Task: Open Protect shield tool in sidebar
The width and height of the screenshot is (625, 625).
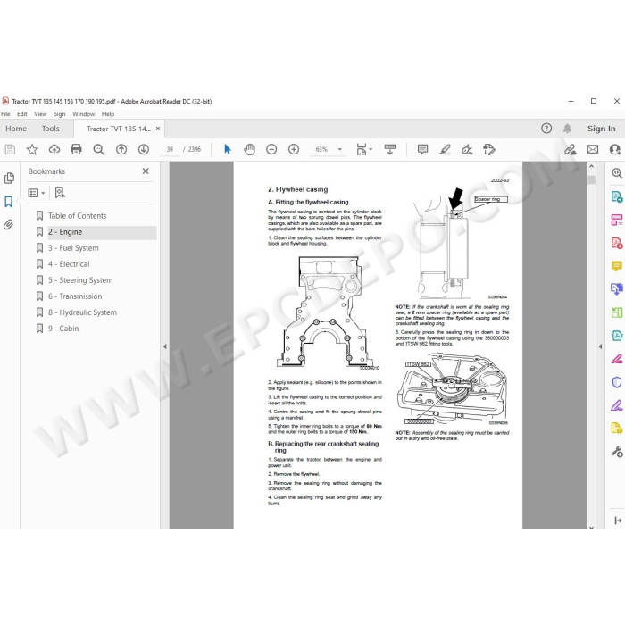Action: pyautogui.click(x=617, y=382)
